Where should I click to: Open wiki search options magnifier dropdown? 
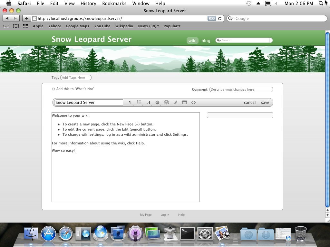pyautogui.click(x=219, y=40)
